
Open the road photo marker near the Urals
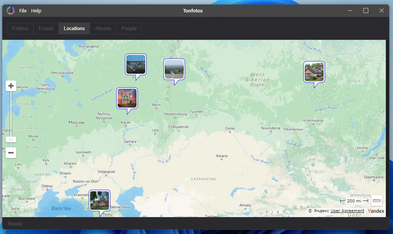point(174,69)
